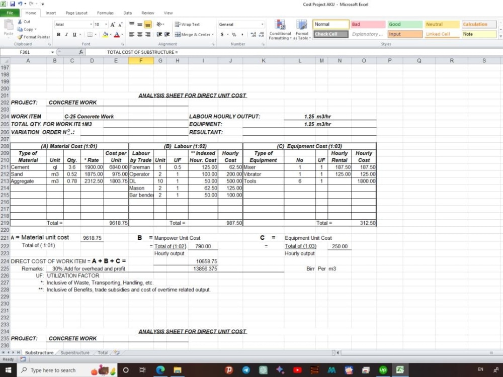The width and height of the screenshot is (503, 377).
Task: Toggle bold formatting
Action: pyautogui.click(x=58, y=34)
